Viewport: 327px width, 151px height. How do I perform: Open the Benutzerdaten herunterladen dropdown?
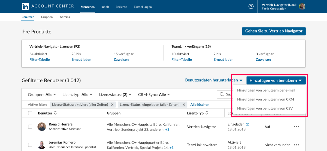pyautogui.click(x=214, y=80)
